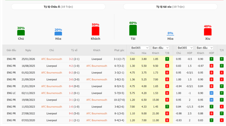Click the Tỷ số column header

pos(74,50)
